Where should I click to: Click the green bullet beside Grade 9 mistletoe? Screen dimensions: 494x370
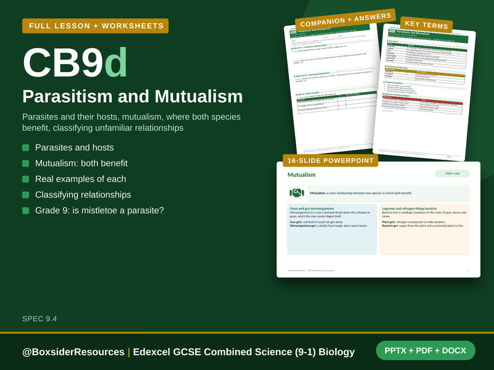[x=26, y=210]
